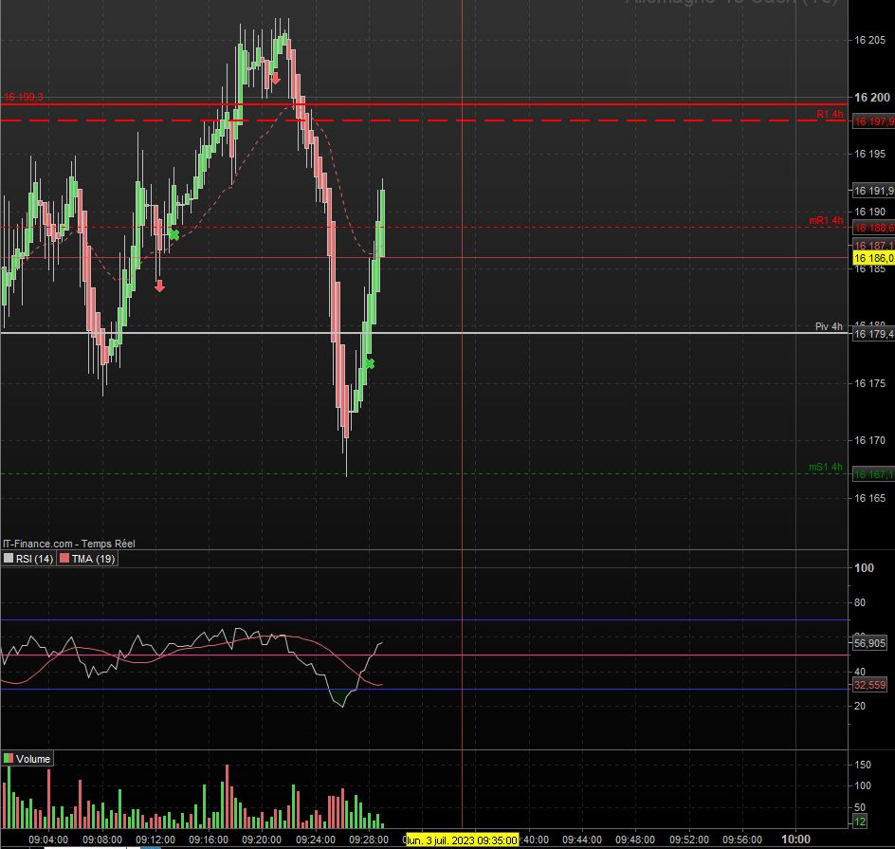Click the 09:20:00 time axis label
The image size is (895, 849).
click(x=262, y=840)
